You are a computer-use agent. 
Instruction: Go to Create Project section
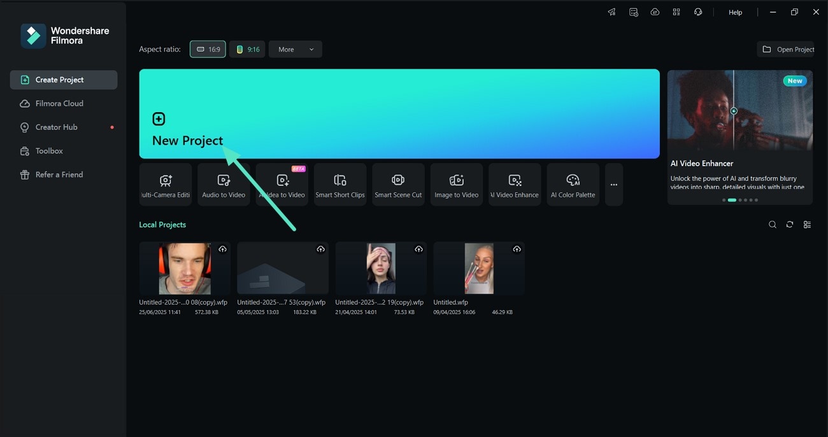[x=64, y=80]
